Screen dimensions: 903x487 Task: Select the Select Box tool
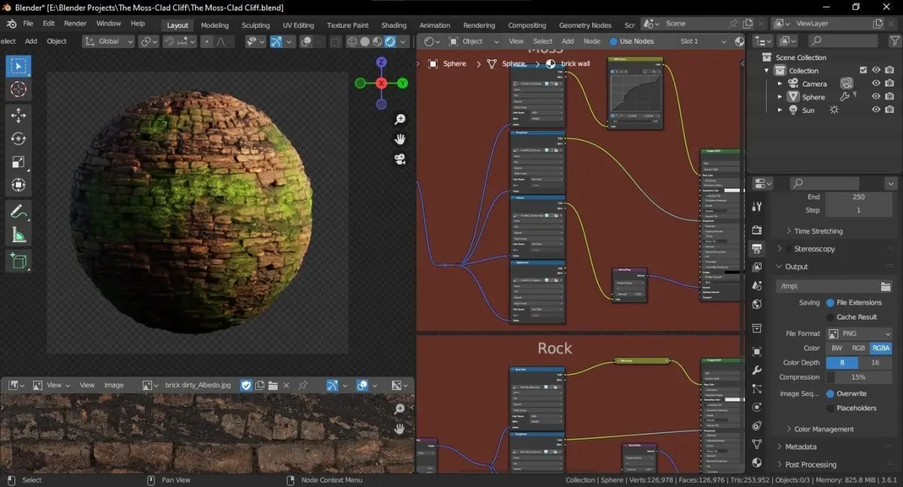[19, 66]
